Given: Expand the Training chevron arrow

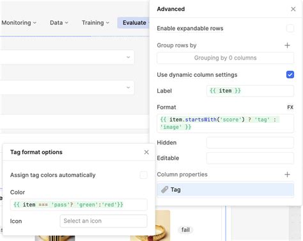Looking at the screenshot, I should [107, 23].
